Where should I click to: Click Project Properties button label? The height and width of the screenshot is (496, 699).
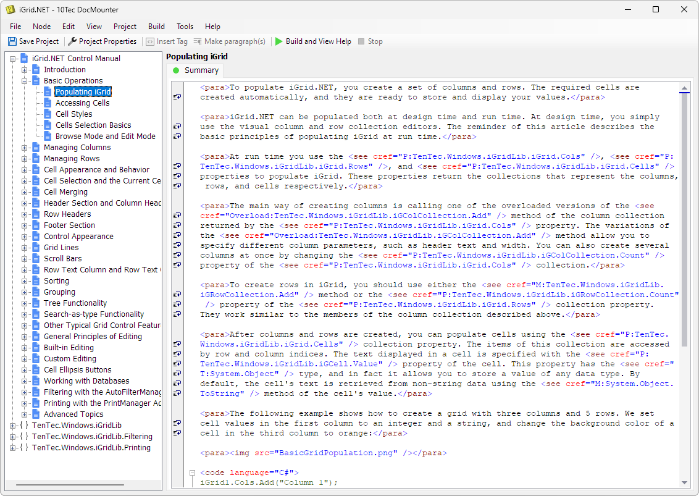(x=107, y=41)
